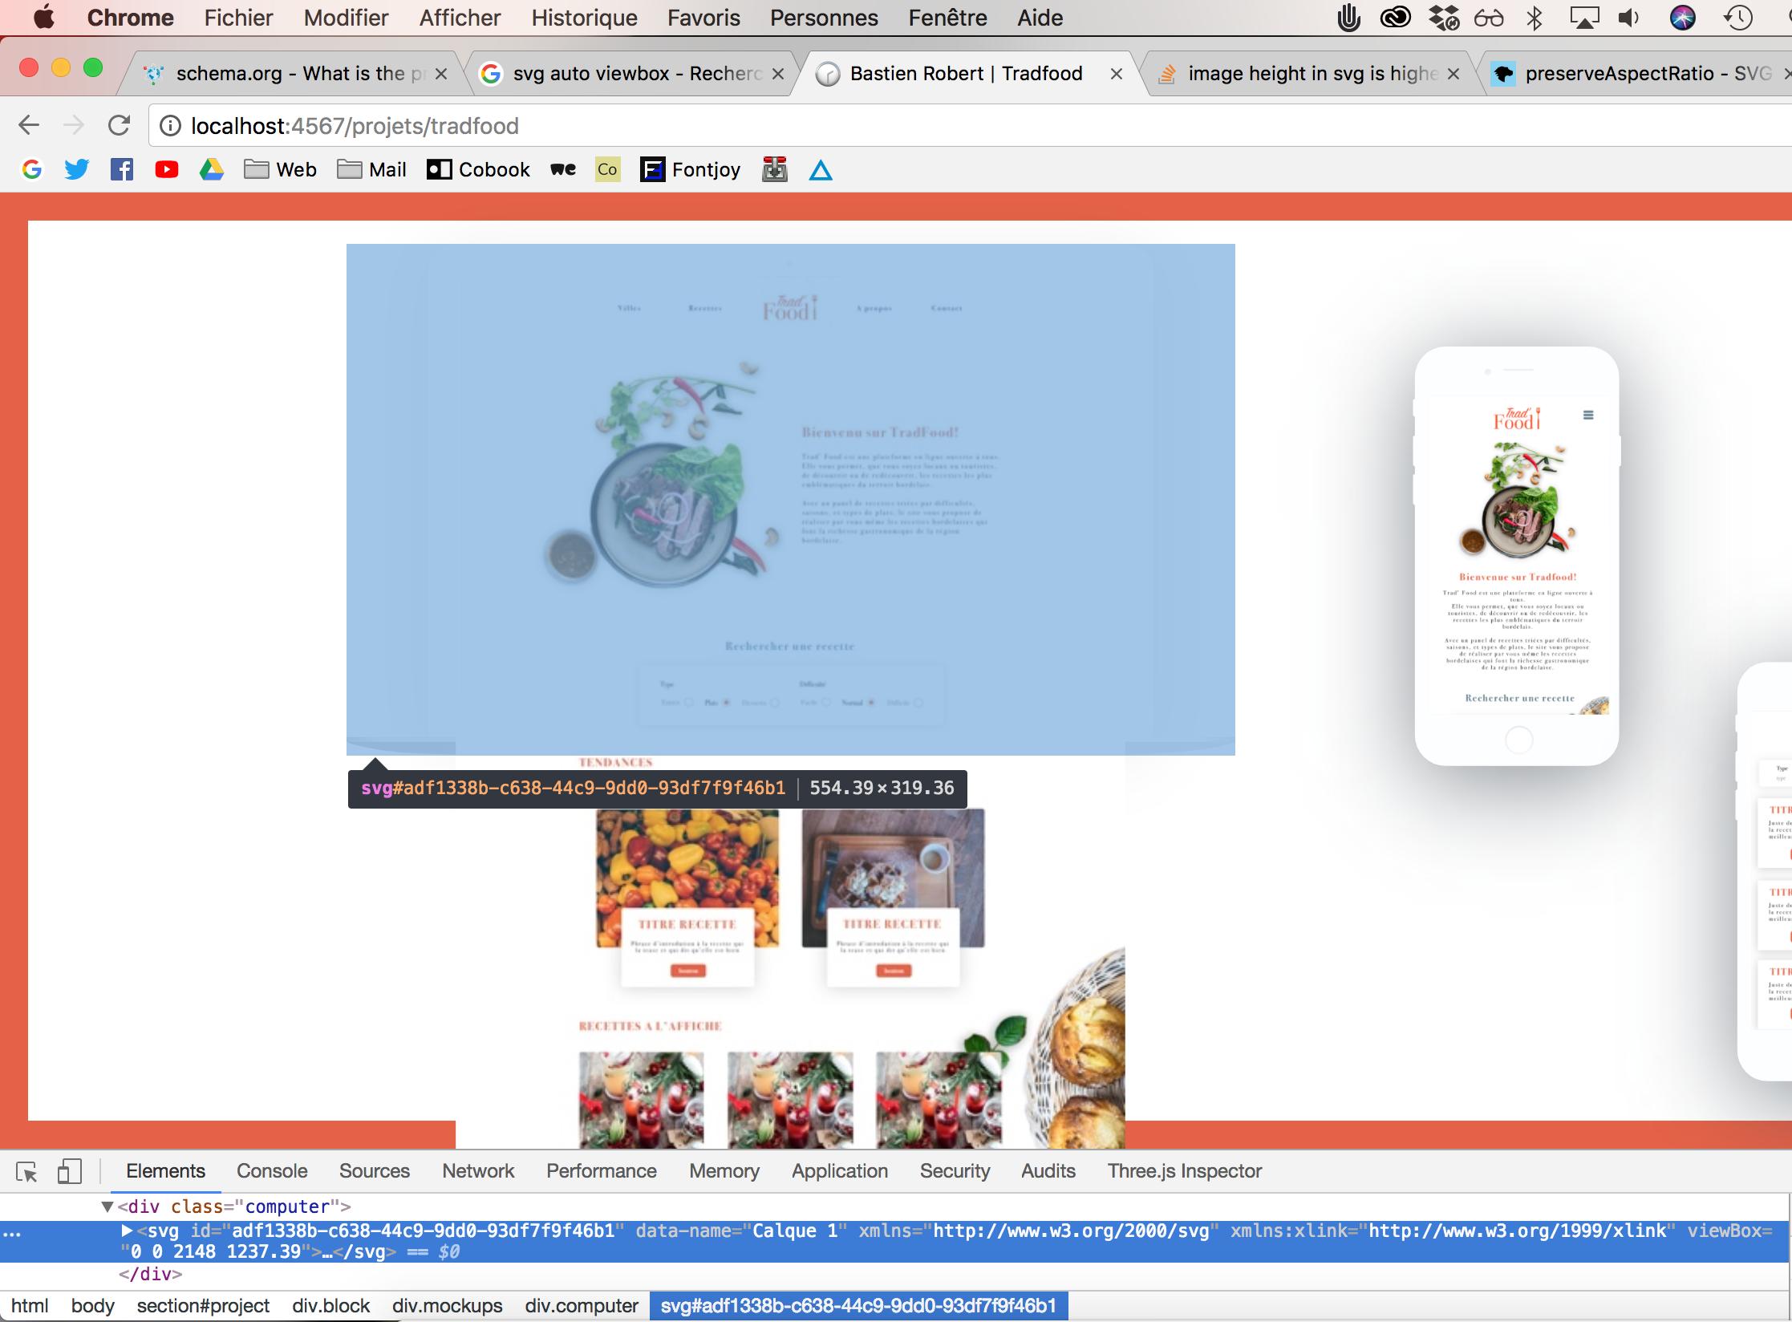
Task: Open the Network panel
Action: click(478, 1171)
